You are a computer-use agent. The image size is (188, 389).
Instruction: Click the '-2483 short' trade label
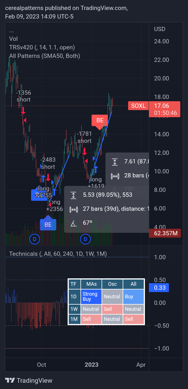48,163
